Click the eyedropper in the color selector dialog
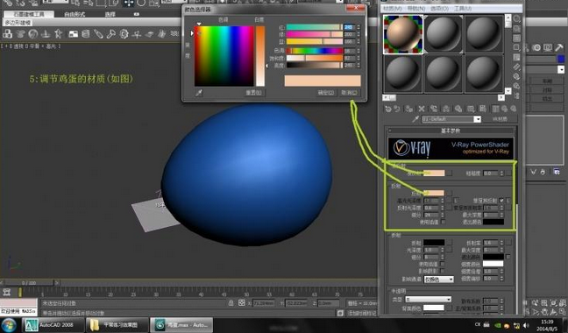Screen dimensions: 568x333 tap(199, 93)
